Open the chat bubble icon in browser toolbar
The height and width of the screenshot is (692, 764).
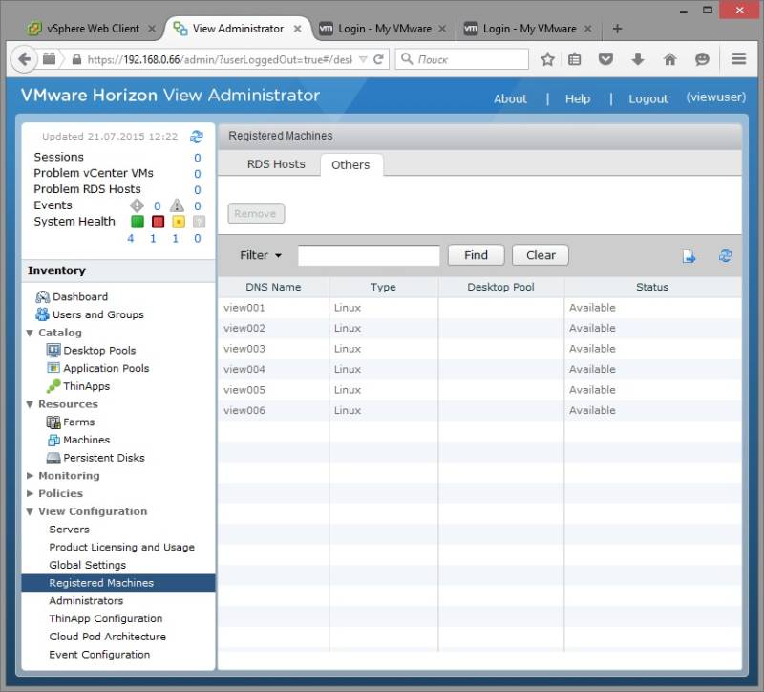(x=702, y=59)
